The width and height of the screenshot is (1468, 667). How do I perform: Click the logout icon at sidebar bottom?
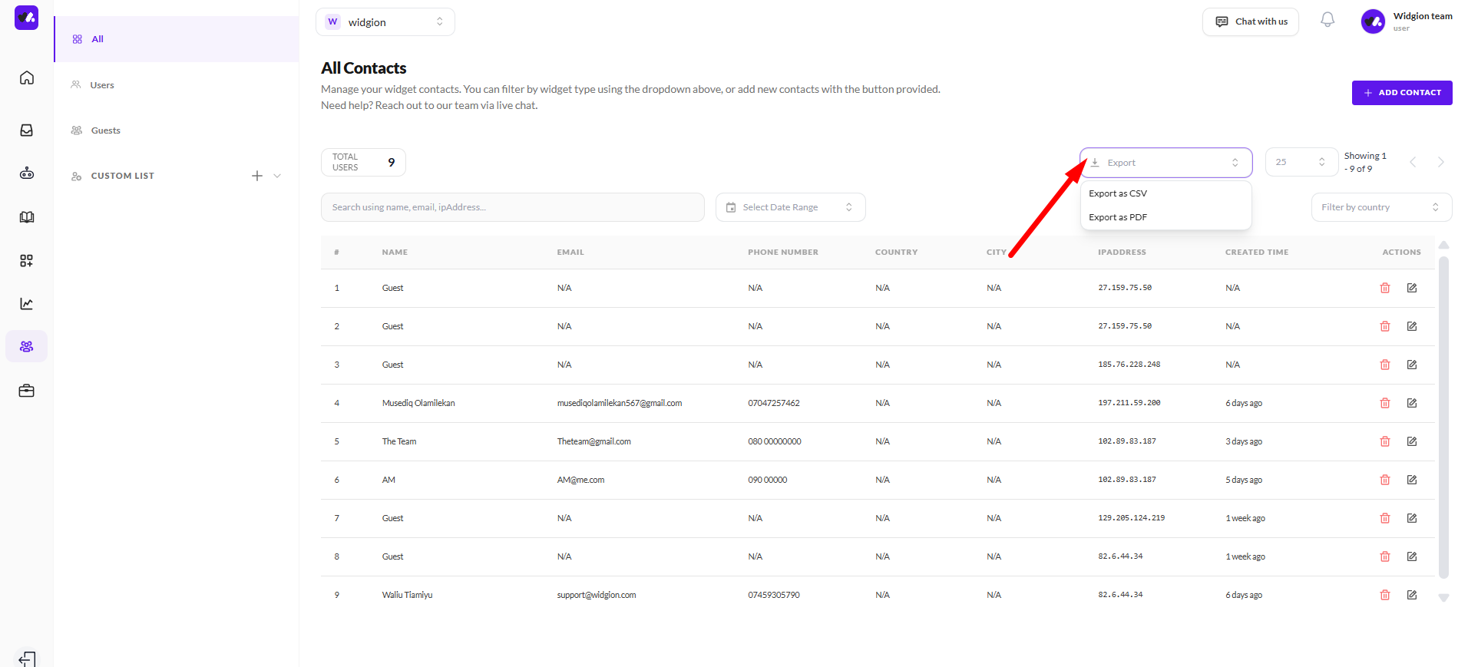(x=27, y=659)
